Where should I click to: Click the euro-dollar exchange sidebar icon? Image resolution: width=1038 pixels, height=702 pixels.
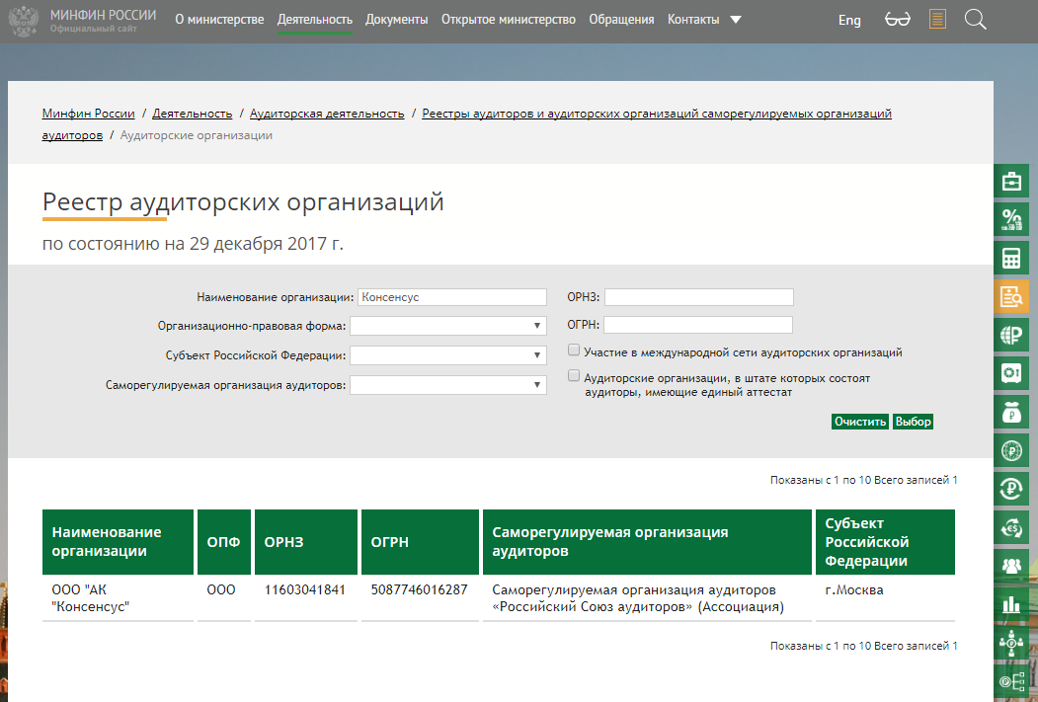point(1011,528)
